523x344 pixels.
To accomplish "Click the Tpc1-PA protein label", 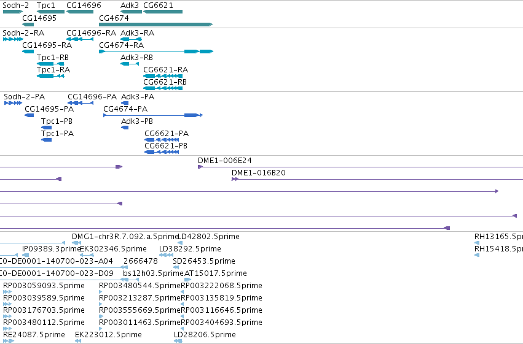I will click(x=57, y=134).
